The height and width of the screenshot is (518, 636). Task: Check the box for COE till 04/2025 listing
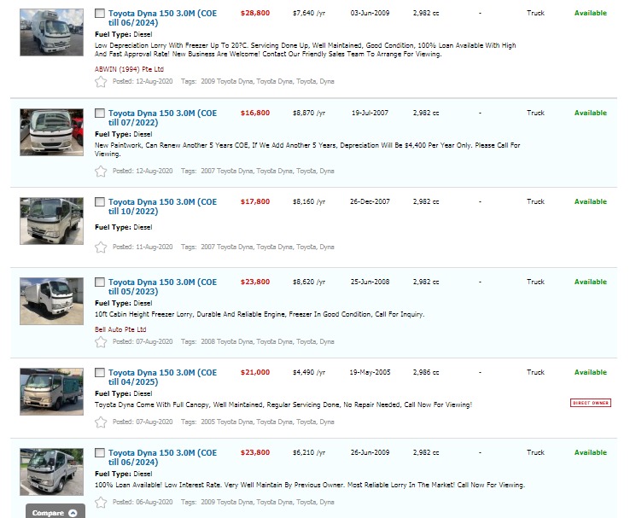coord(100,373)
